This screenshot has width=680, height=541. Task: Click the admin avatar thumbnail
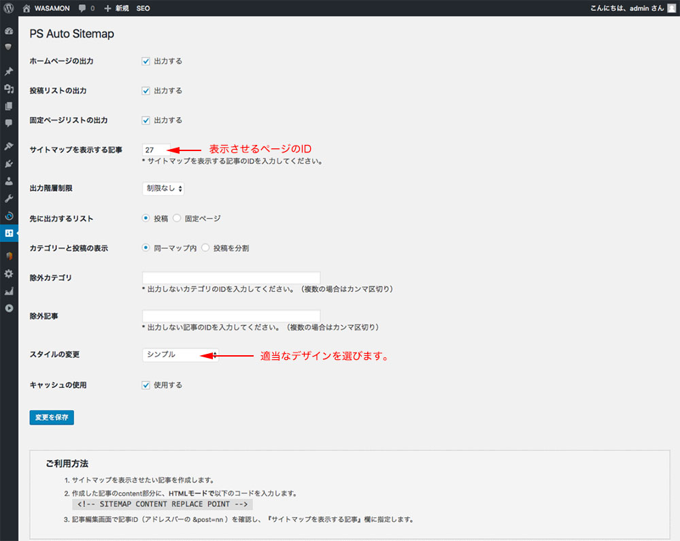[x=671, y=8]
